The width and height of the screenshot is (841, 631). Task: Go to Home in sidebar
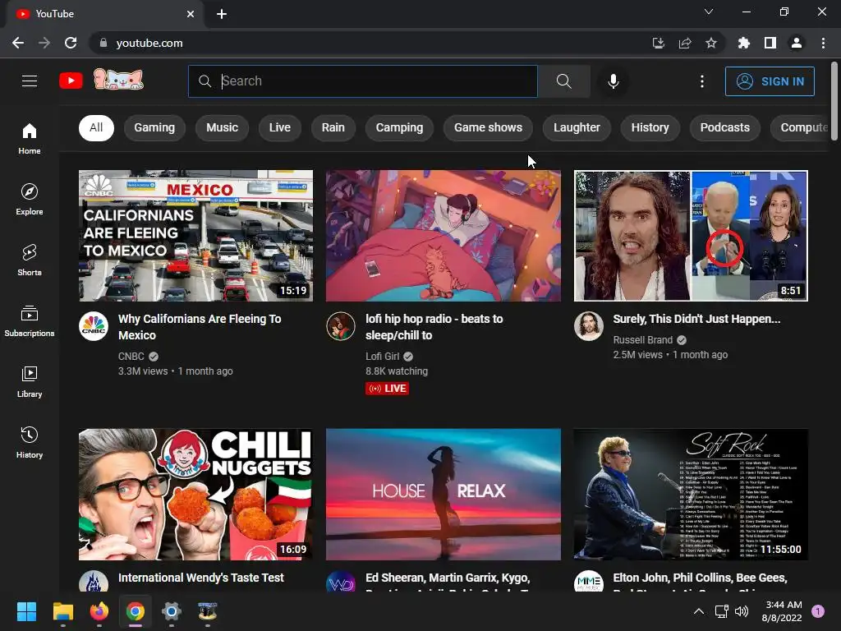[x=30, y=138]
